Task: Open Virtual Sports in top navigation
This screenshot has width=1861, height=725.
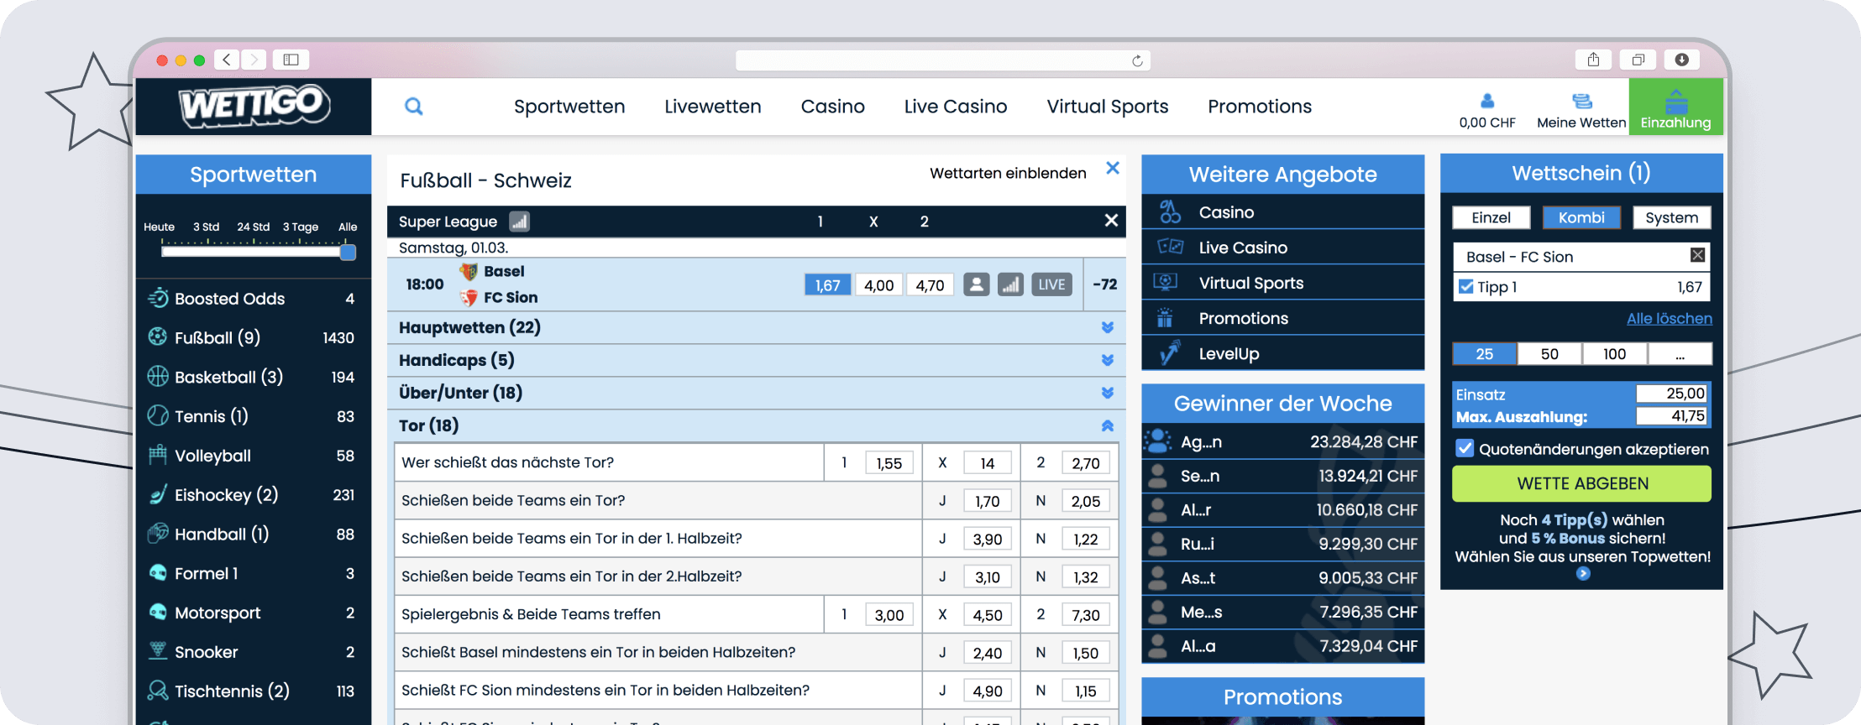Action: [x=1107, y=107]
